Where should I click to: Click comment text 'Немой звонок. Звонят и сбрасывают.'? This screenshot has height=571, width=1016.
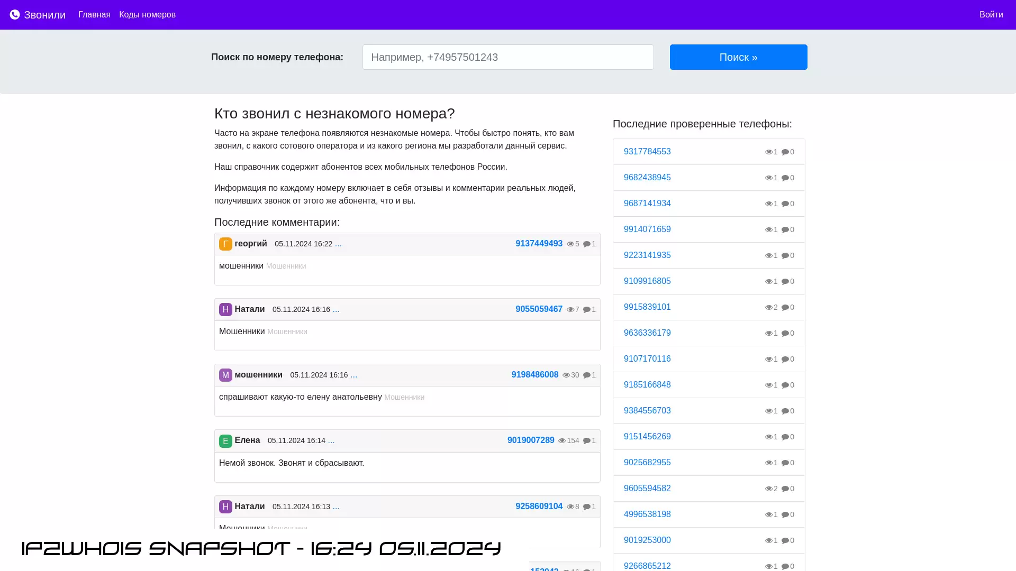tap(292, 463)
